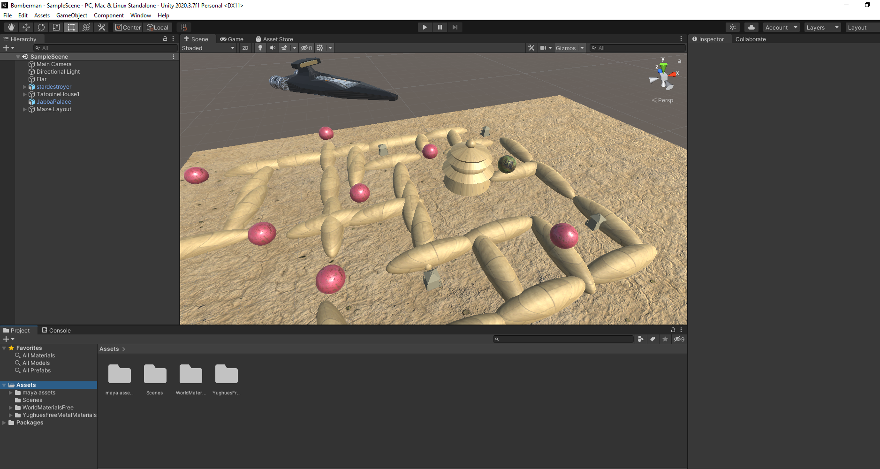Toggle Local handle rotation

[x=158, y=27]
